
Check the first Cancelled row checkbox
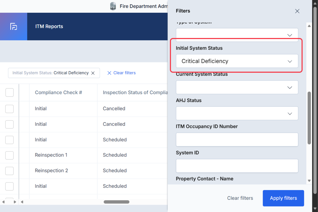pyautogui.click(x=10, y=109)
